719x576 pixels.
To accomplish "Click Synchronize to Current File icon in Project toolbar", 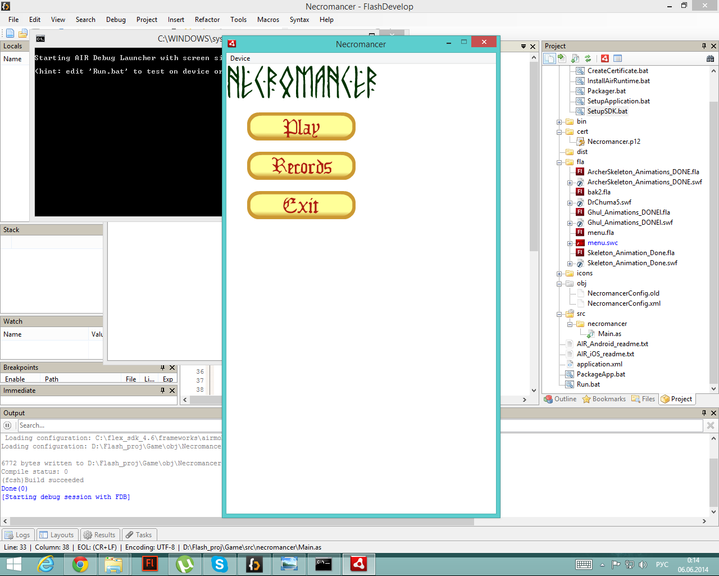I will pos(561,58).
